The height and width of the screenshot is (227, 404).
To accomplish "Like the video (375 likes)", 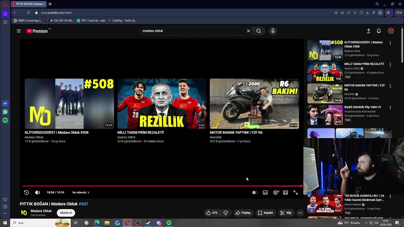I will click(212, 213).
